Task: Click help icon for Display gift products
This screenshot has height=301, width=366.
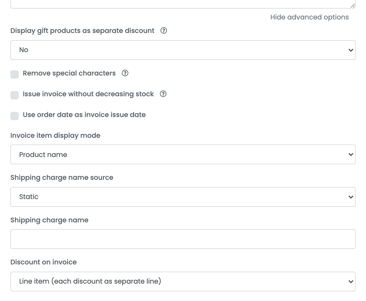Action: coord(164,31)
